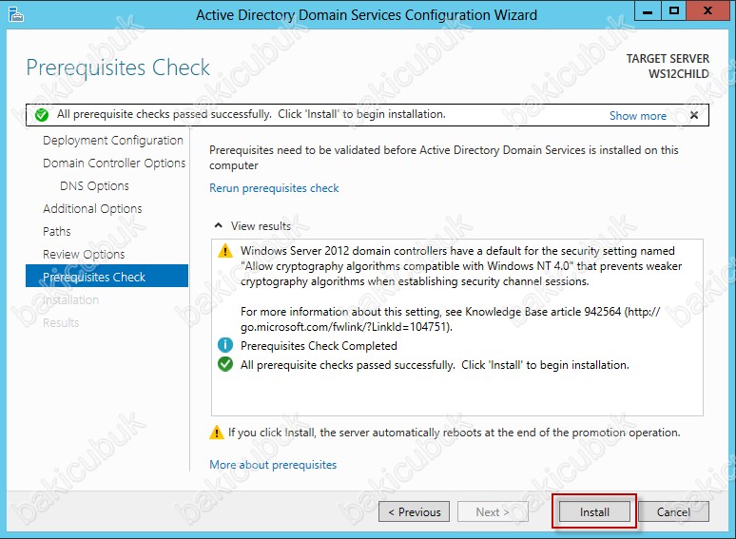The height and width of the screenshot is (539, 736).
Task: Dismiss the notification bar with its X
Action: (x=694, y=115)
